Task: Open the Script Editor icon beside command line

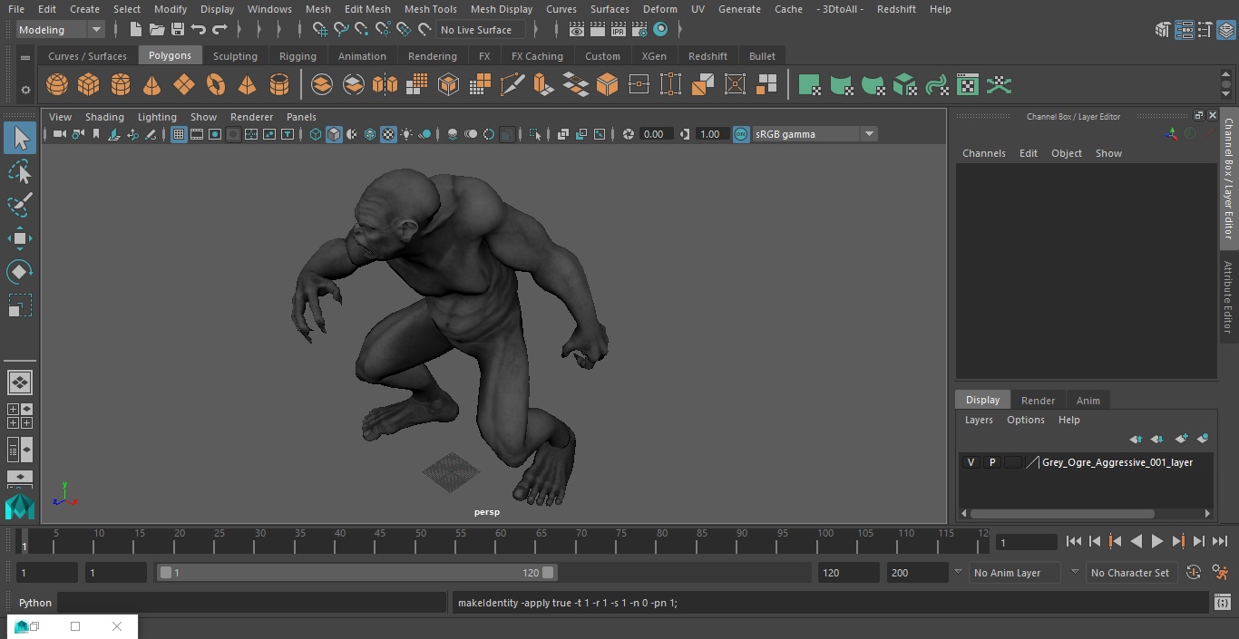Action: (1222, 603)
